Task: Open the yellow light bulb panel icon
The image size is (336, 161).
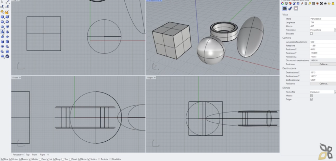Action: tap(310, 3)
